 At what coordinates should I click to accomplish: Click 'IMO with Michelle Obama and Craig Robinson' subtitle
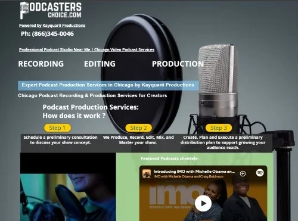[x=188, y=176]
